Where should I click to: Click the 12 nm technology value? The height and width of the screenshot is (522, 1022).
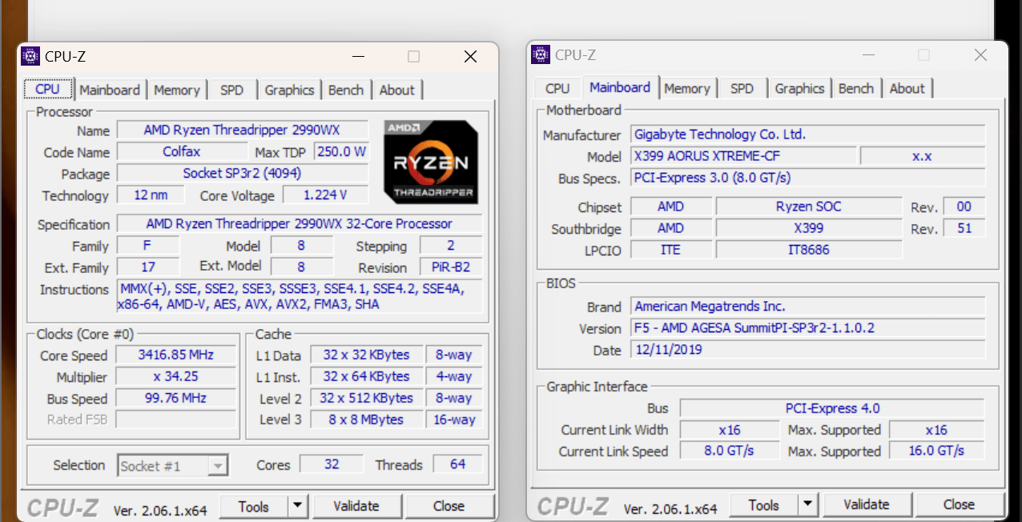(151, 195)
